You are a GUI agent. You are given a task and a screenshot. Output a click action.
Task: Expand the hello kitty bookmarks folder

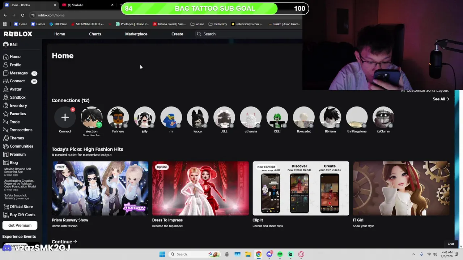[x=218, y=24]
